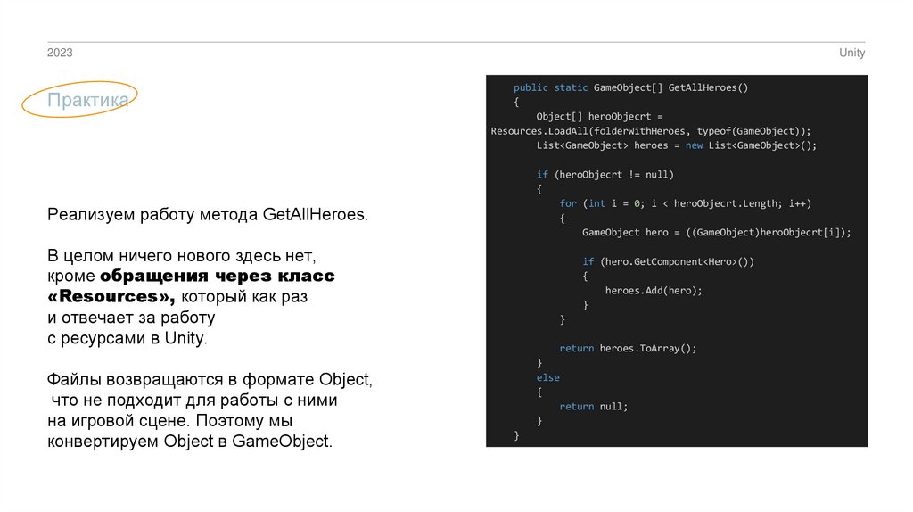Click the "else" keyword in code

(x=548, y=377)
